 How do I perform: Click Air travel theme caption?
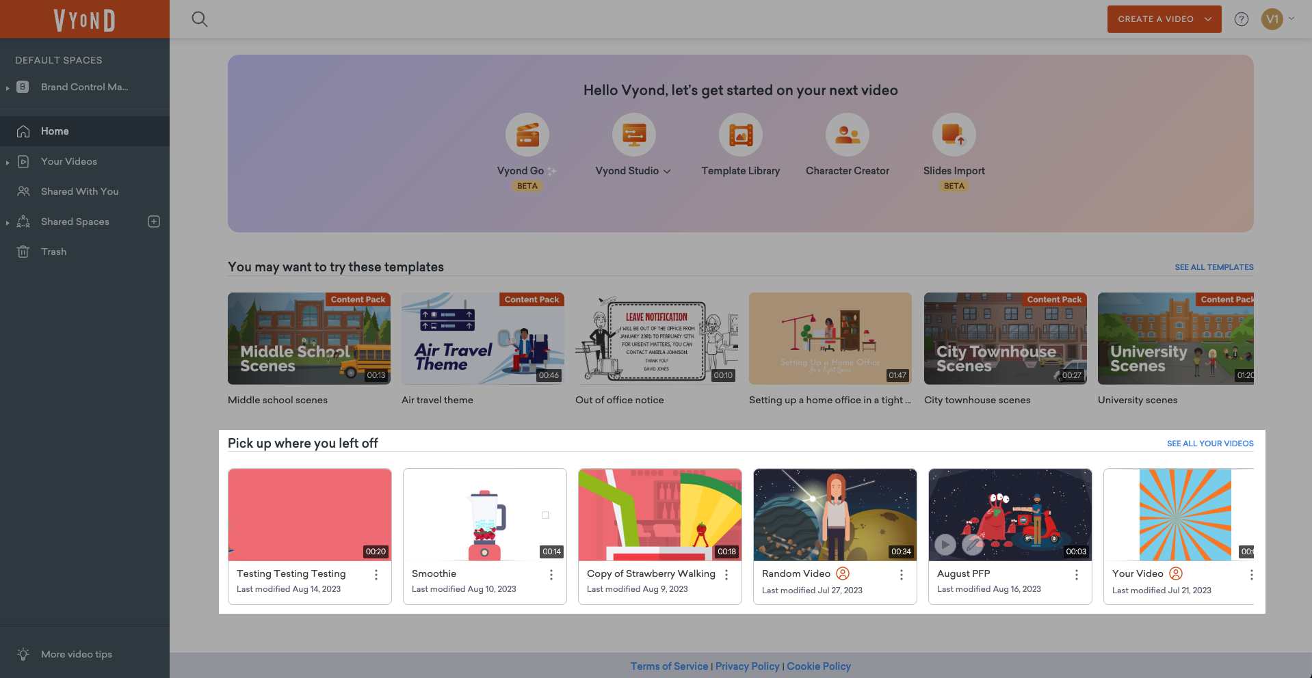tap(437, 400)
